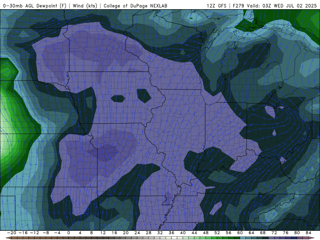Click the -8 legend label
The image size is (320, 240).
tap(46, 233)
